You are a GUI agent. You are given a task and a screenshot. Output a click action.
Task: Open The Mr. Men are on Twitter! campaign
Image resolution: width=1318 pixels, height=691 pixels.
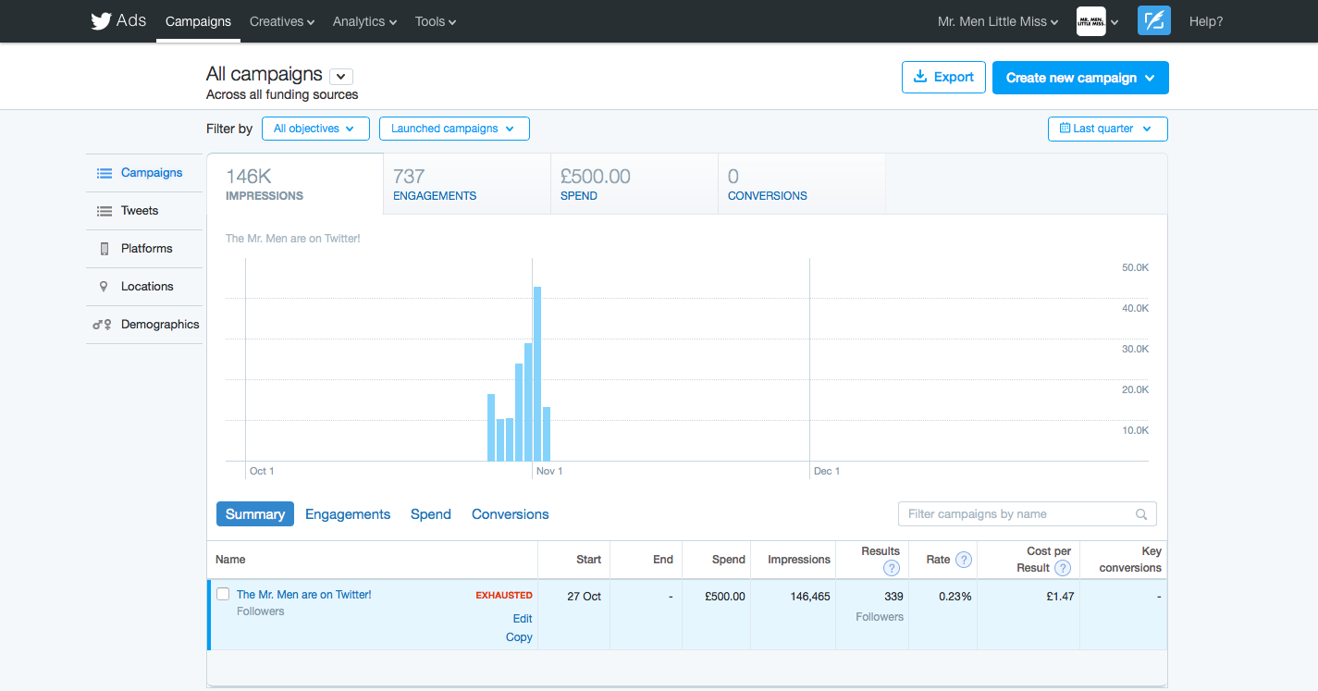pos(304,595)
